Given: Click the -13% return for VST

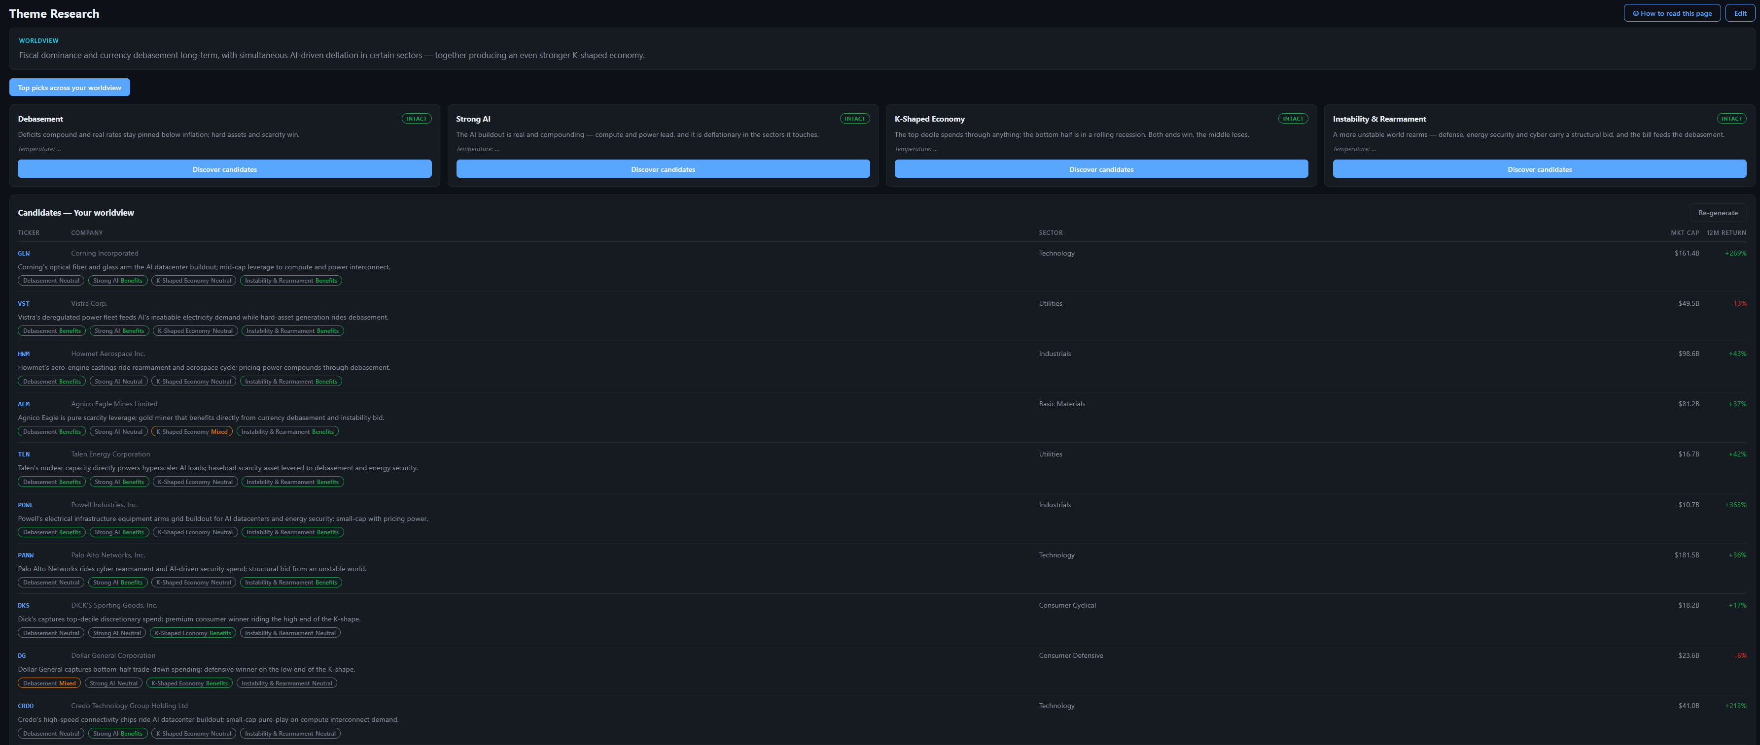Looking at the screenshot, I should [x=1738, y=304].
